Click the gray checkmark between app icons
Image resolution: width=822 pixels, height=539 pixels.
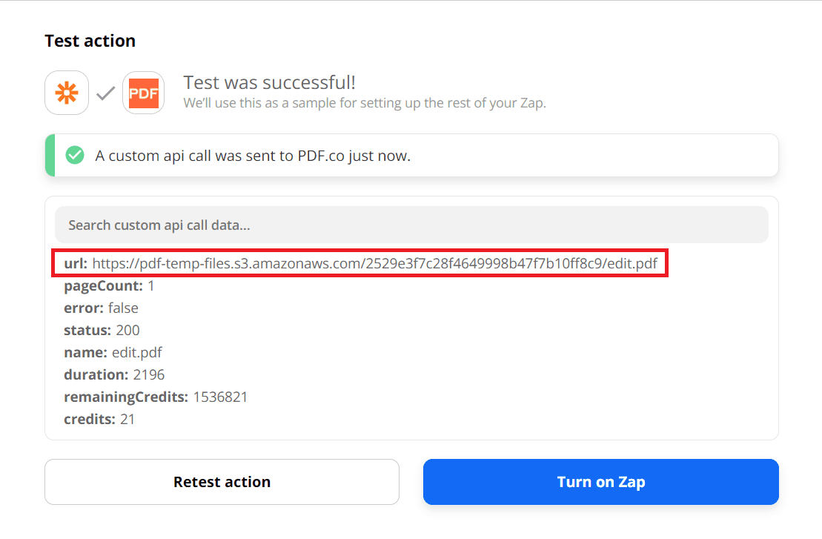pos(105,93)
